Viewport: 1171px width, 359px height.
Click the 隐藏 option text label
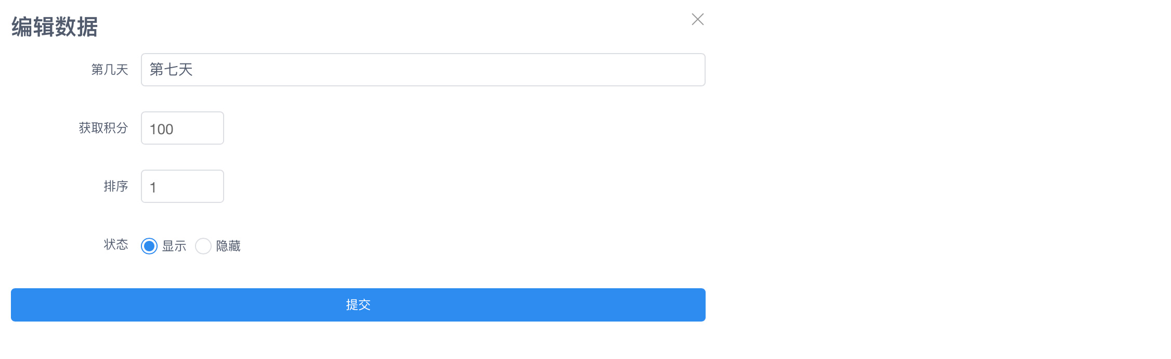coord(228,246)
